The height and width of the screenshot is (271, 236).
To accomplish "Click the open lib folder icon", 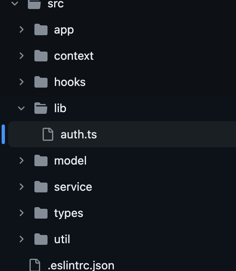I will click(x=41, y=108).
